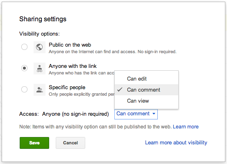Click the Anyone with the link label text
The height and width of the screenshot is (164, 227).
[73, 66]
